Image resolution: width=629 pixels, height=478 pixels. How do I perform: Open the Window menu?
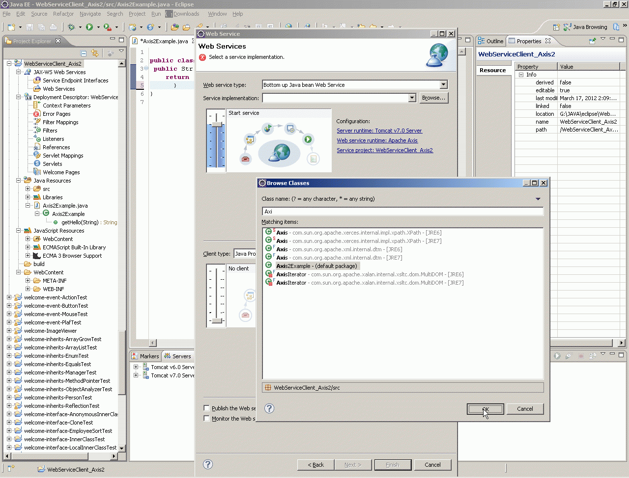click(217, 14)
